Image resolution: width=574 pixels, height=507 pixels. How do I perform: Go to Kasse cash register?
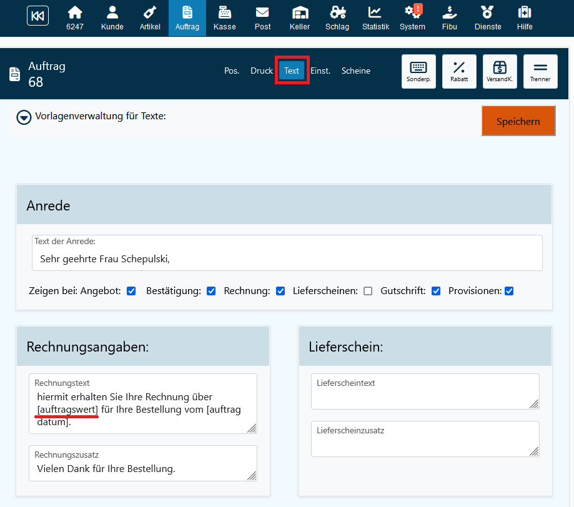point(225,18)
